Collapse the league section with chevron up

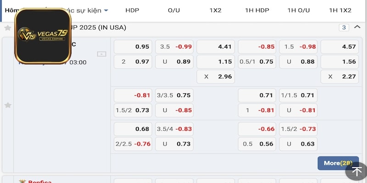tap(357, 27)
